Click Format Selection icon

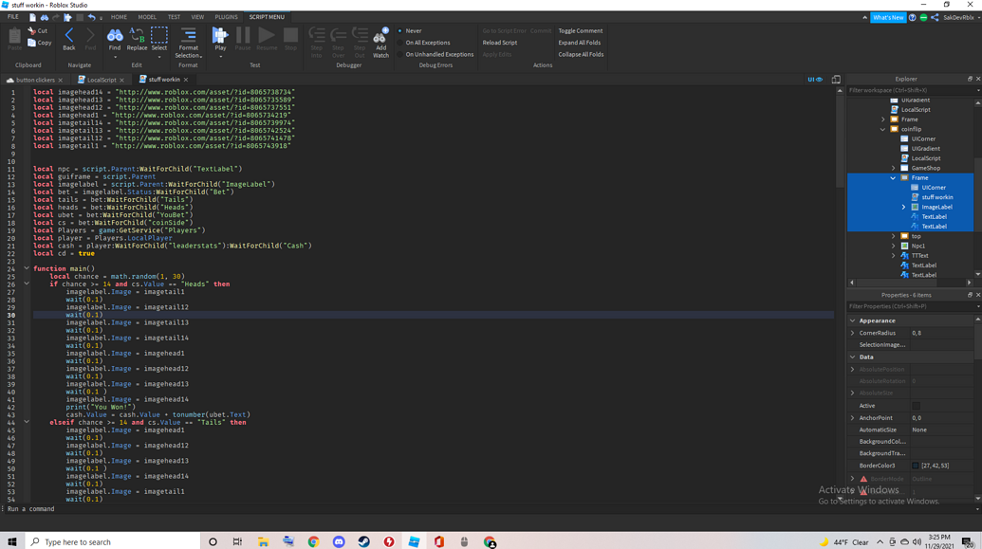point(188,34)
